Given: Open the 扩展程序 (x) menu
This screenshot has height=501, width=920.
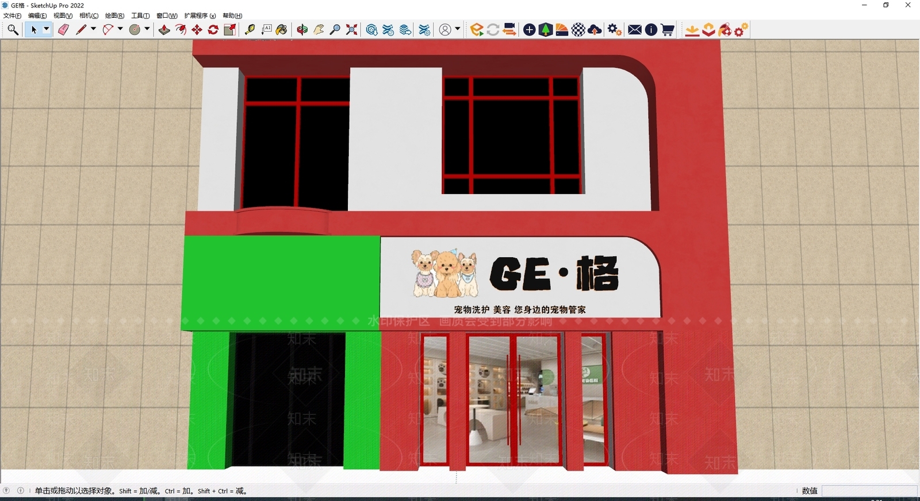Looking at the screenshot, I should (x=200, y=15).
